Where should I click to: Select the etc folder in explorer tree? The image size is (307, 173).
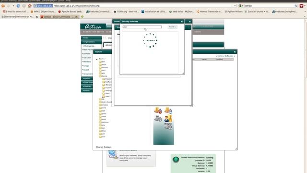102,73
